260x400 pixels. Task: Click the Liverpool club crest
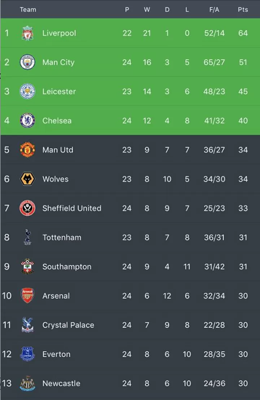point(27,33)
